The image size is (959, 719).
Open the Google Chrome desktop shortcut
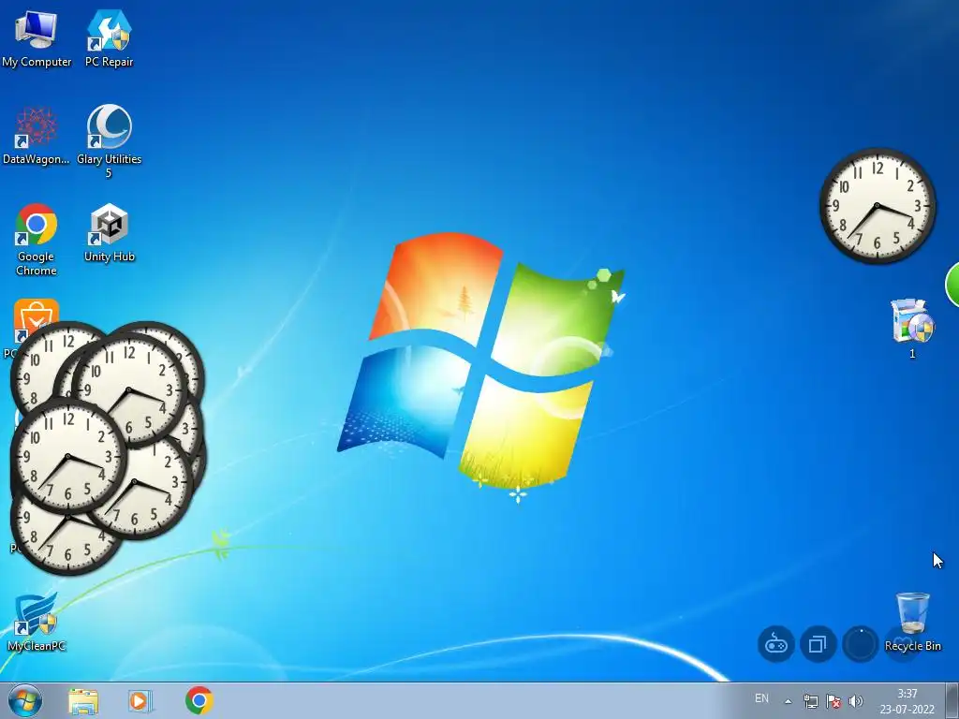coord(37,240)
